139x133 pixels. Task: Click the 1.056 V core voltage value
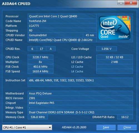pos(106,49)
